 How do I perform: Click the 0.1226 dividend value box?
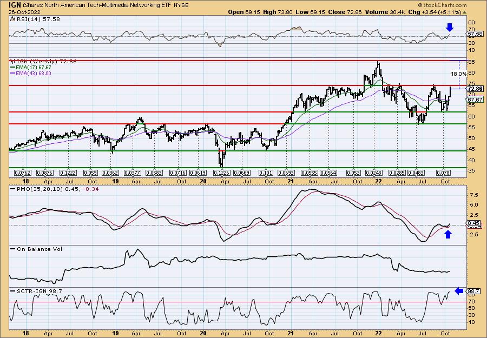click(x=221, y=173)
